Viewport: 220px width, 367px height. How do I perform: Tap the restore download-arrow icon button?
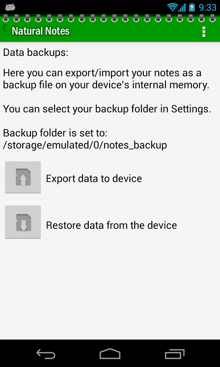point(23,222)
